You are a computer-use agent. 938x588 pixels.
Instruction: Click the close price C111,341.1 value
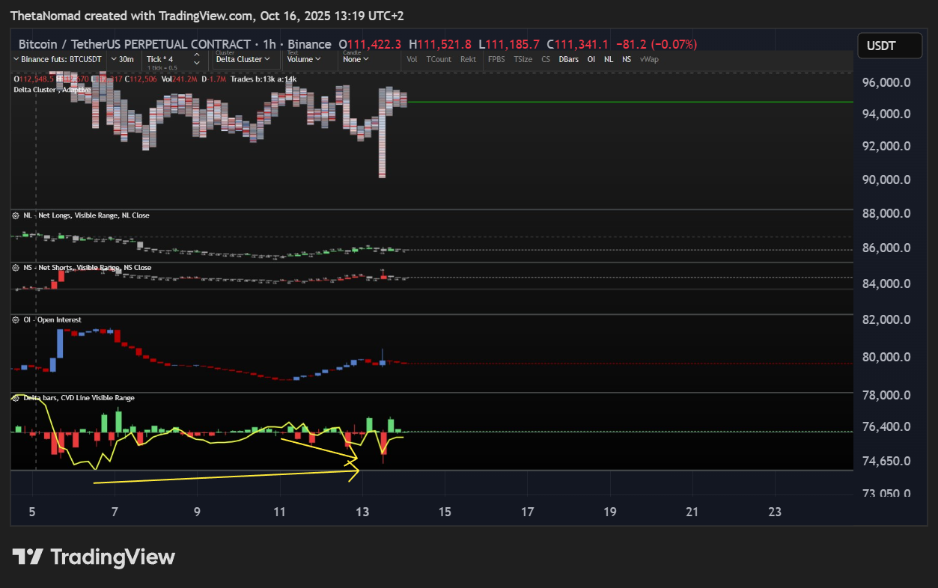(578, 45)
